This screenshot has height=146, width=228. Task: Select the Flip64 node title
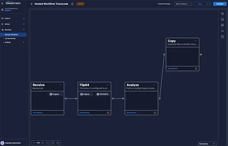click(x=84, y=85)
